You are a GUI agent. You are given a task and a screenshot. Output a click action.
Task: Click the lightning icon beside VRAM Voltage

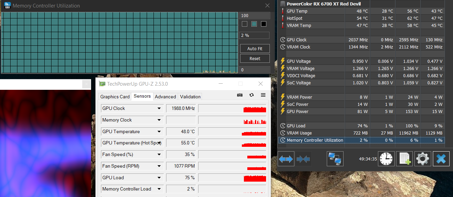(x=282, y=68)
